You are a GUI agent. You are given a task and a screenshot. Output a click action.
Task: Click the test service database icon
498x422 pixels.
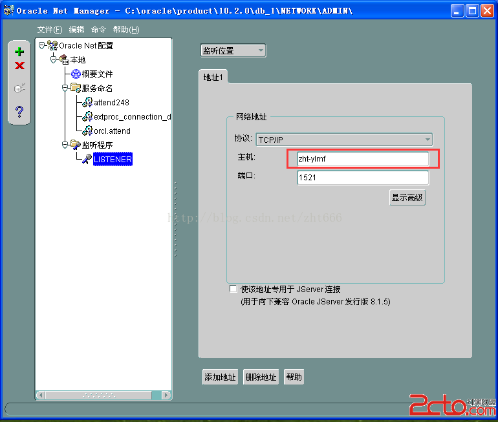point(19,88)
